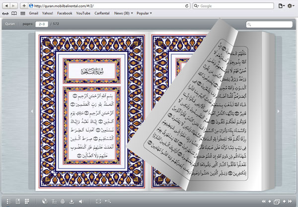Click the Surah Al-Fatiha title panel
298x207 pixels.
coord(92,71)
